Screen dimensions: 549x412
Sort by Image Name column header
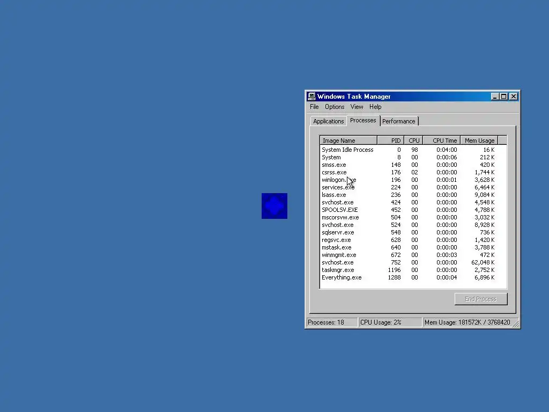[348, 141]
